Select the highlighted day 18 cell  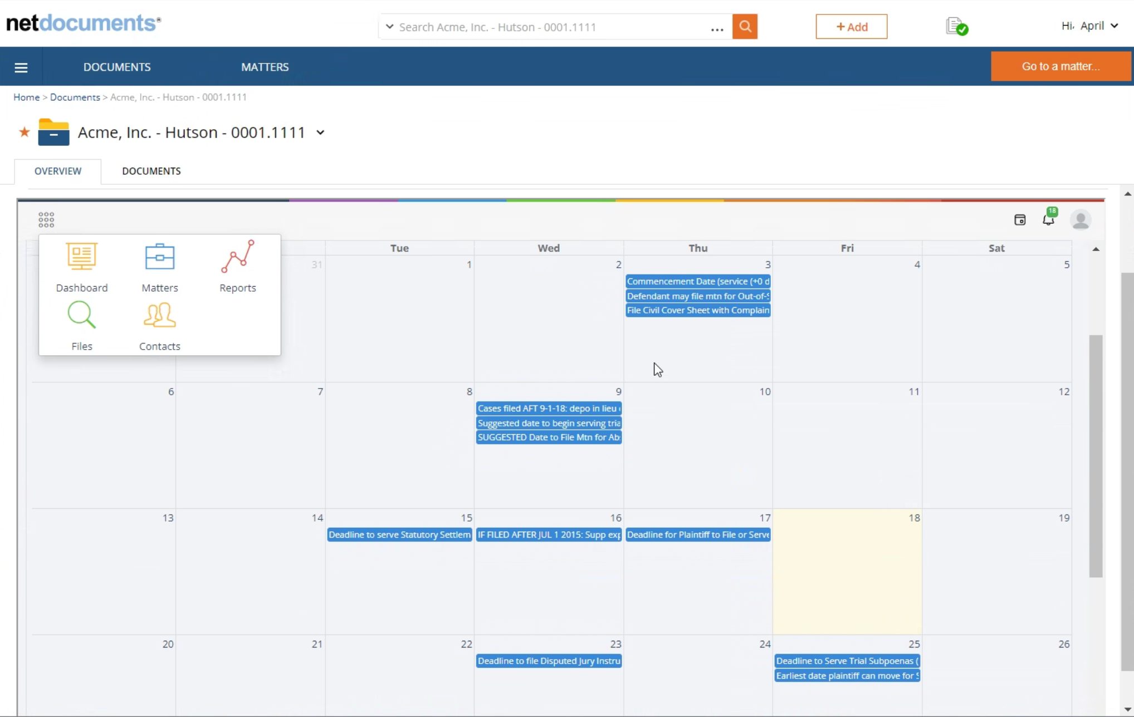click(x=847, y=572)
